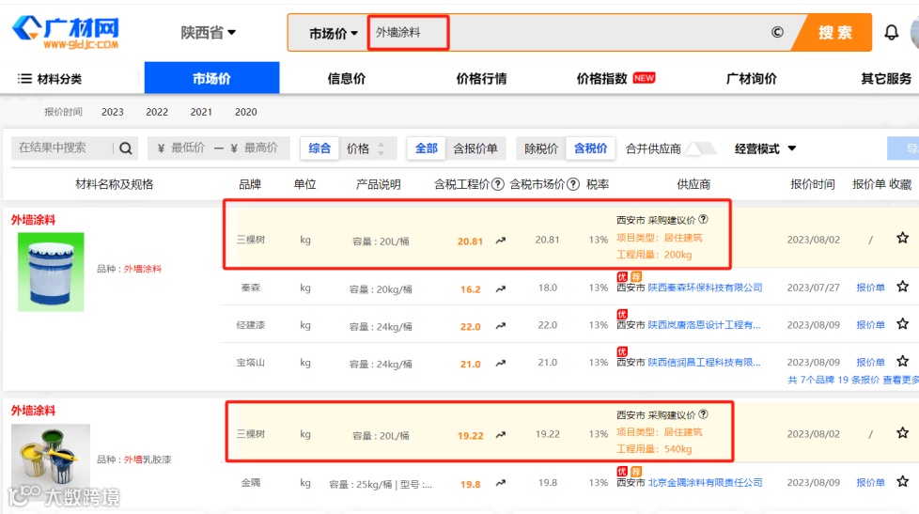The image size is (919, 514).
Task: Click the 在结果中搜索 input field
Action: pos(61,148)
